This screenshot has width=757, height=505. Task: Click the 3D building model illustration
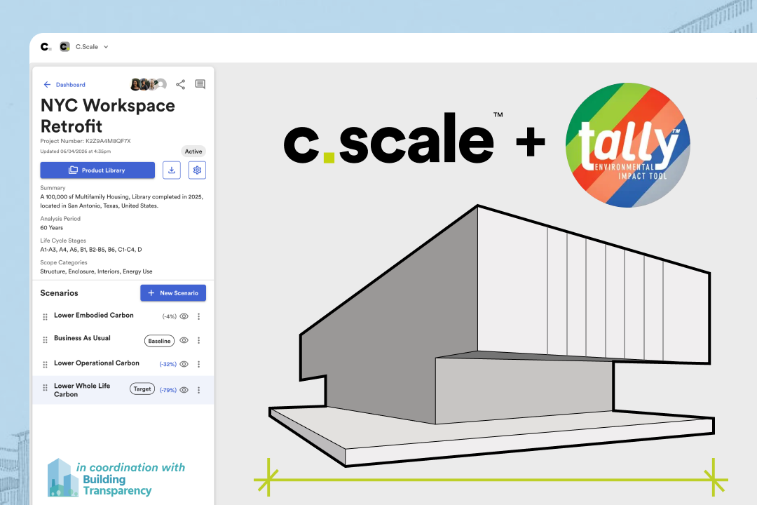491,336
